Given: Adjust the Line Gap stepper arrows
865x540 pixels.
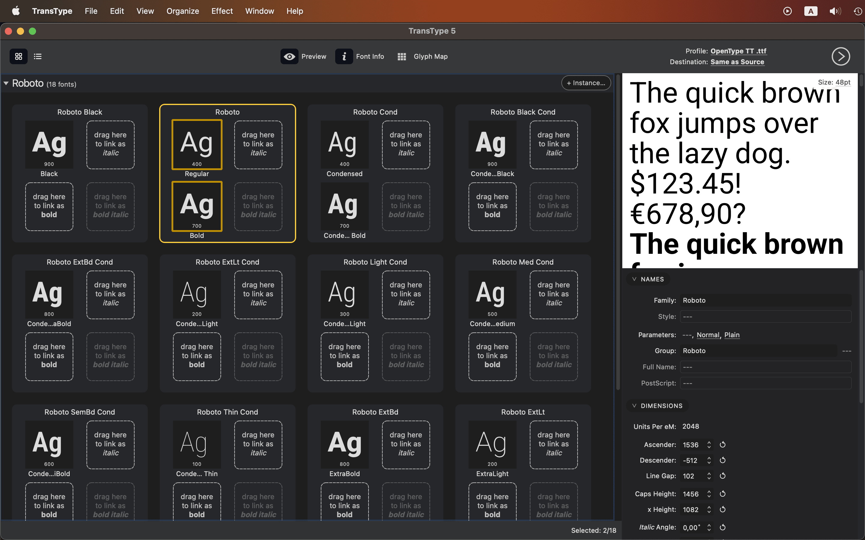Looking at the screenshot, I should tap(709, 476).
